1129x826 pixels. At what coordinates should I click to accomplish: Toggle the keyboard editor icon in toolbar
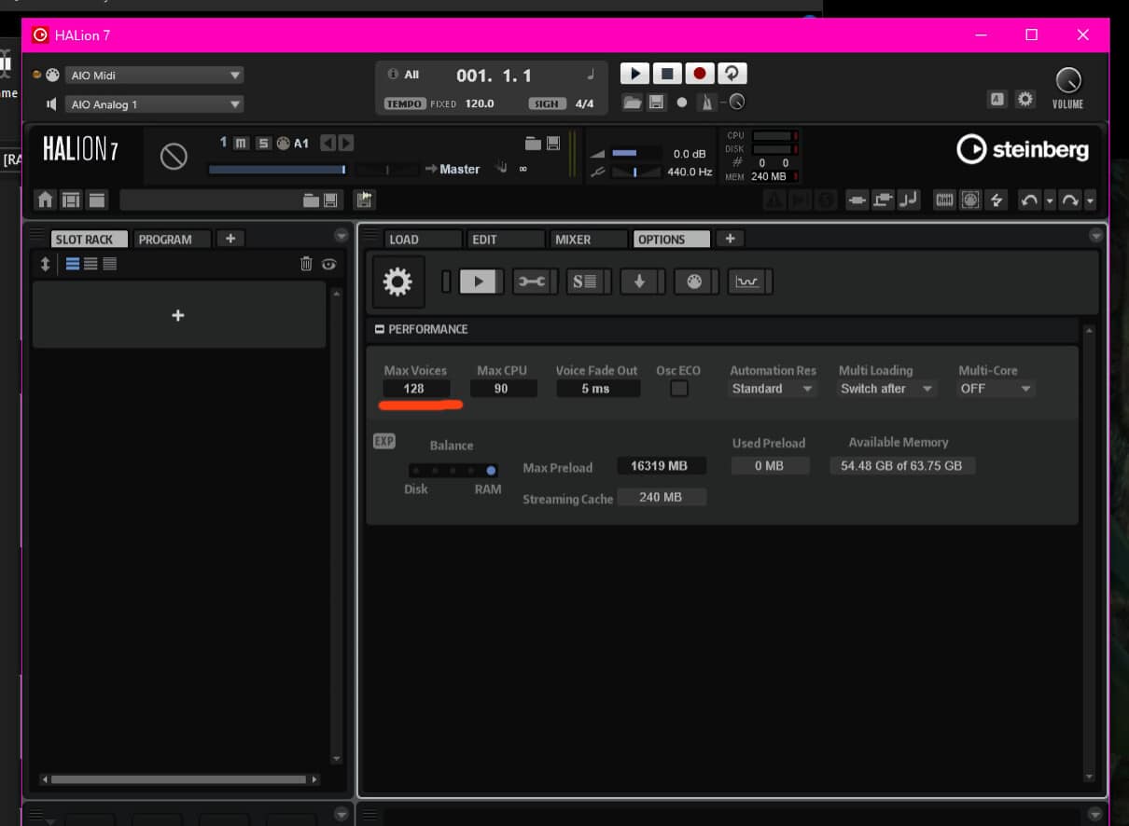coord(944,200)
